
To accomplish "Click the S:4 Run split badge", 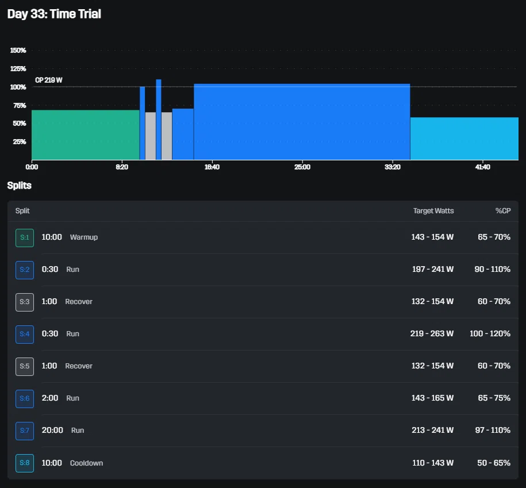I will coord(25,334).
